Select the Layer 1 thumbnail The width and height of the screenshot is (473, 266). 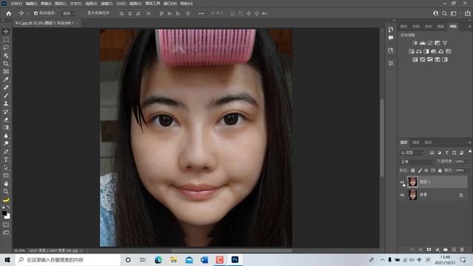click(x=412, y=182)
